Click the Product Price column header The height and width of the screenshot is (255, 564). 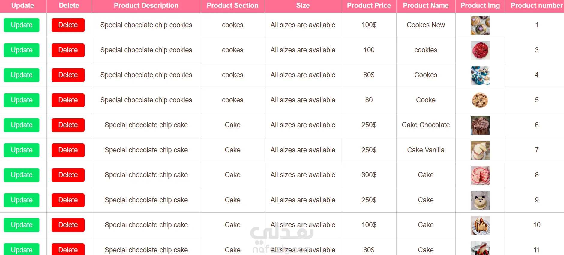point(369,6)
